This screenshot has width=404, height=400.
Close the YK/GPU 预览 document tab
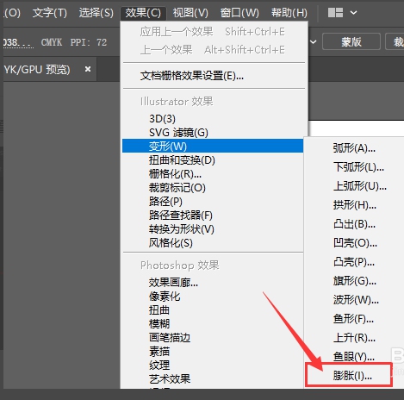[x=88, y=69]
